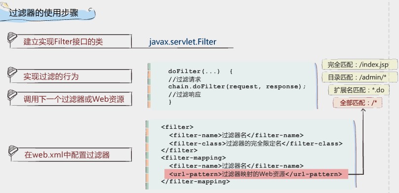Click the closing </filter-mapping> tag line

(x=196, y=182)
